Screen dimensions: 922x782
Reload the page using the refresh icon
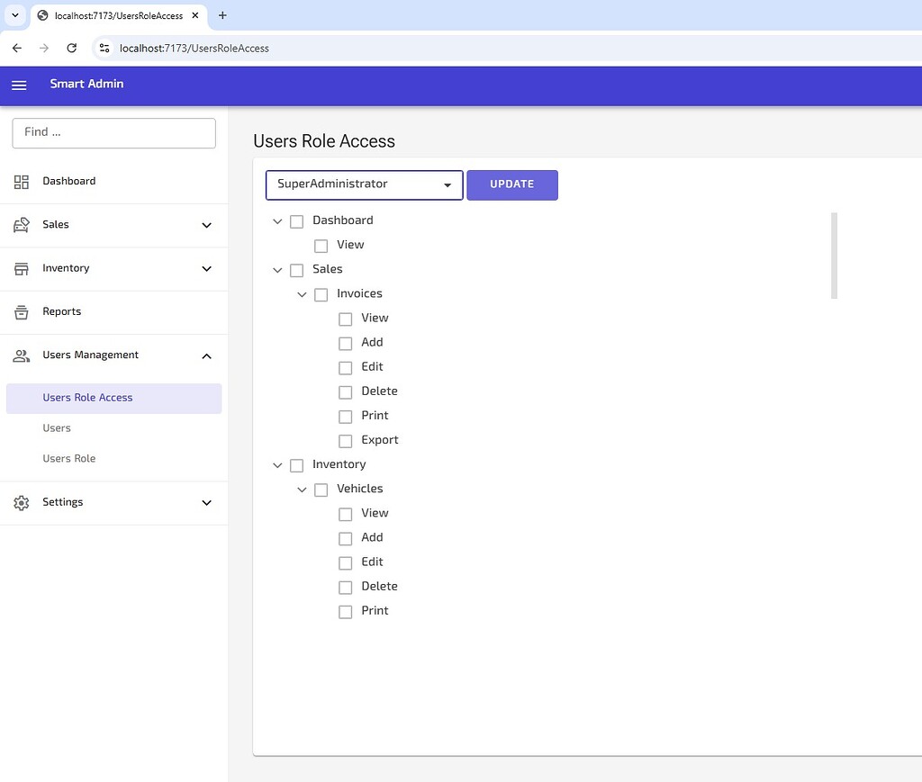[71, 48]
